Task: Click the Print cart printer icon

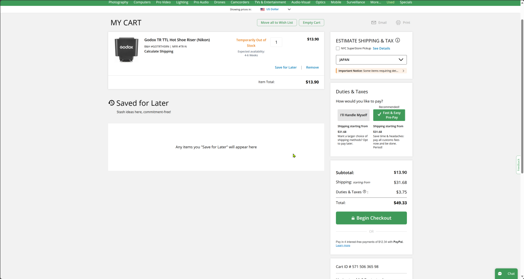Action: click(x=398, y=23)
